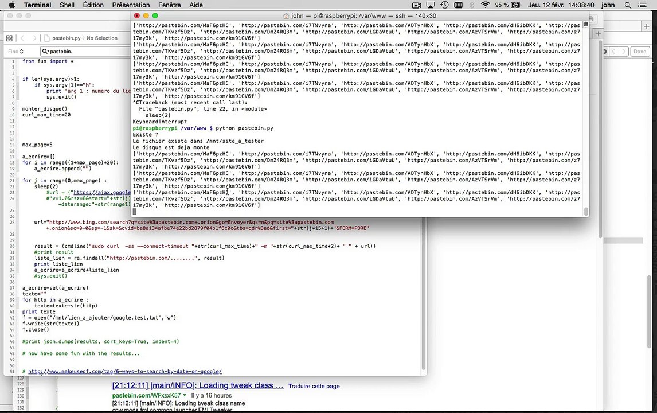Image resolution: width=657 pixels, height=413 pixels.
Task: Click the f.close() code line
Action: tap(36, 330)
